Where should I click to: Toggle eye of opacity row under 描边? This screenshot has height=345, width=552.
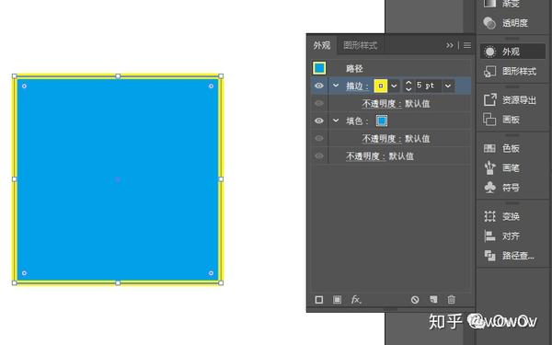coord(319,103)
